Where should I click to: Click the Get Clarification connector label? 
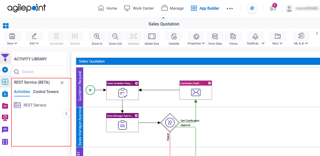point(190,121)
